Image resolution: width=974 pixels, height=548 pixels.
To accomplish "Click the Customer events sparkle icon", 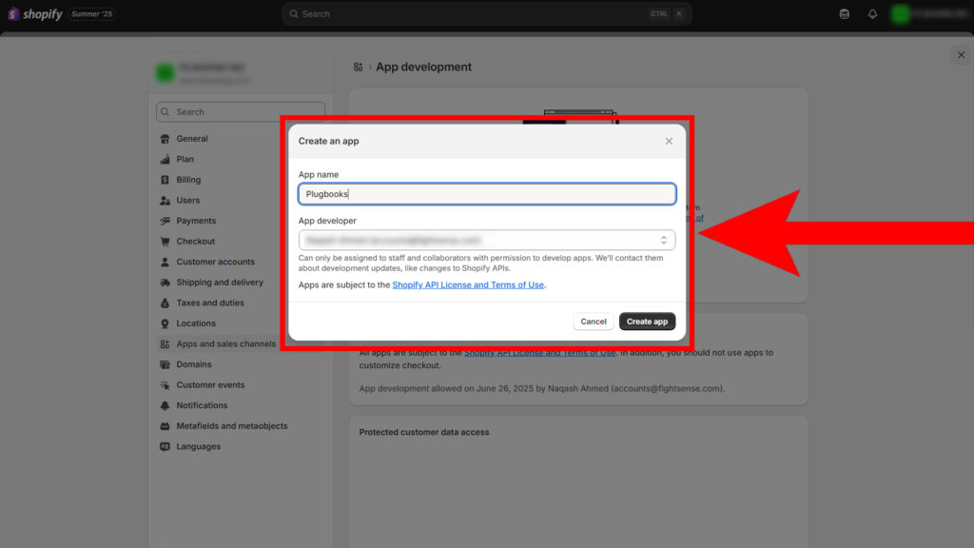I will click(x=165, y=384).
